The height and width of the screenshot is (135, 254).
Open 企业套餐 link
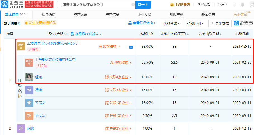(204, 4)
